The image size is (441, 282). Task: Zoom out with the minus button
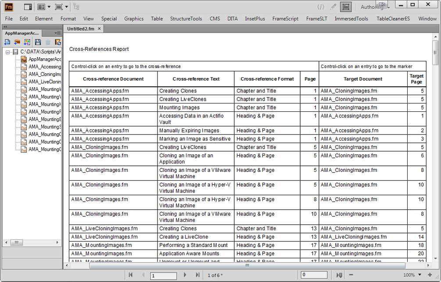tap(351, 275)
